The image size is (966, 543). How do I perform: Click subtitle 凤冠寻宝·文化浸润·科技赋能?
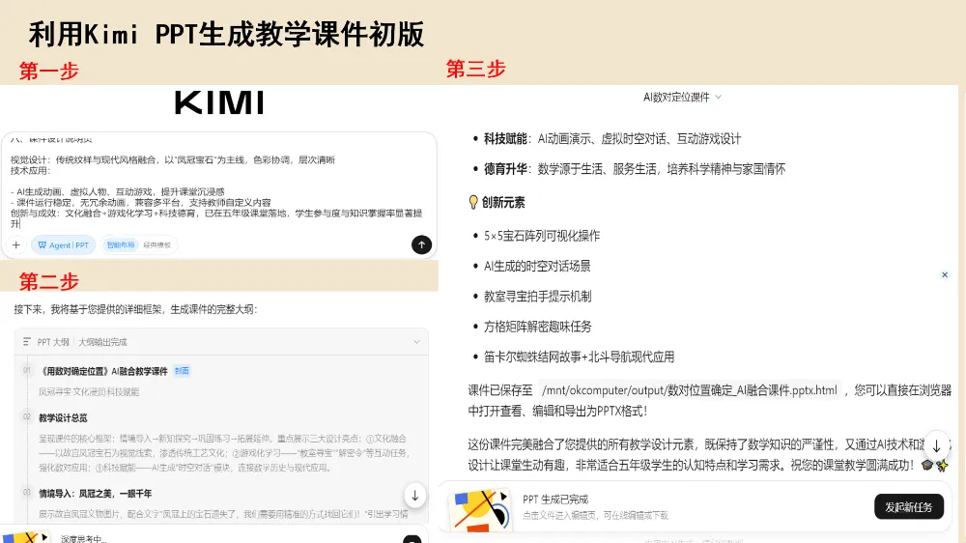click(89, 392)
